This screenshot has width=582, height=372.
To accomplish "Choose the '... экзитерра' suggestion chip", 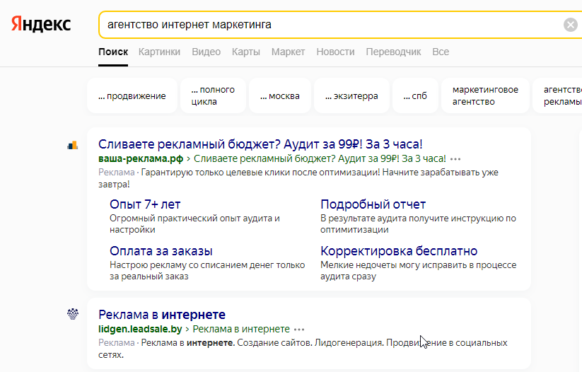I will [351, 95].
